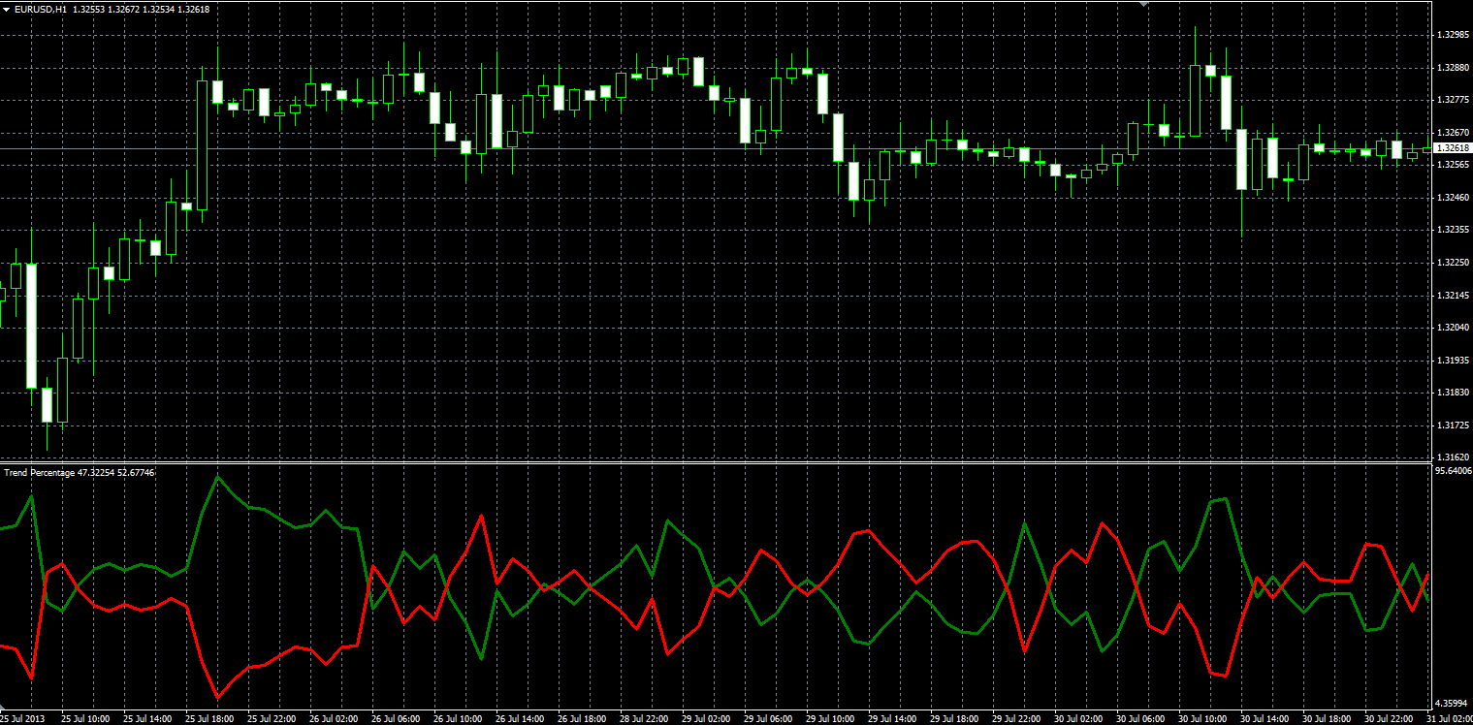Click the 25 Jul 2013 date label
Image resolution: width=1473 pixels, height=725 pixels.
pyautogui.click(x=23, y=719)
